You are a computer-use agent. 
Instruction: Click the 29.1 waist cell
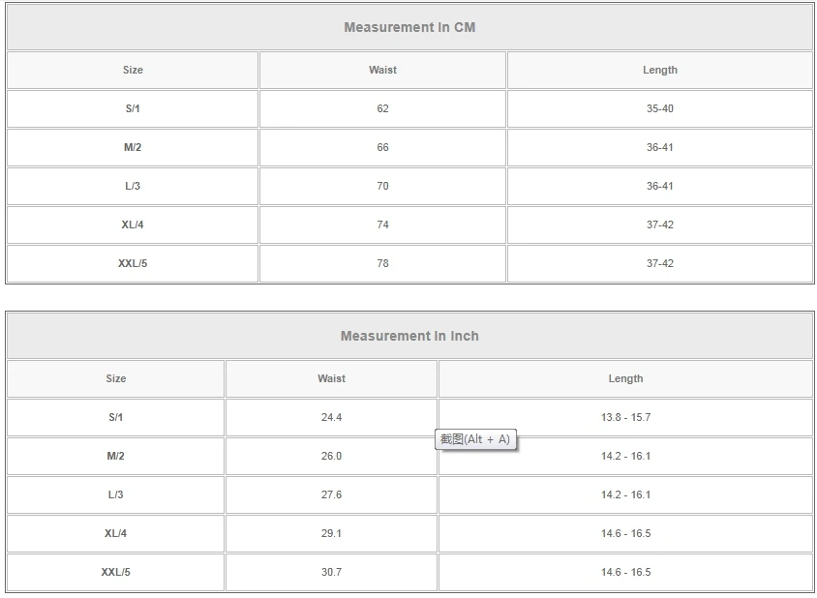click(331, 533)
